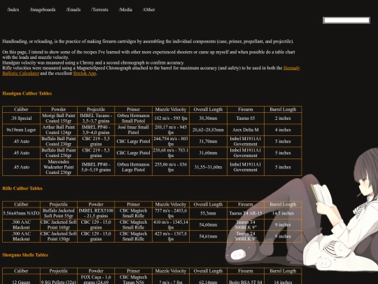
Task: Open the /Media navigation link
Action: point(125,10)
